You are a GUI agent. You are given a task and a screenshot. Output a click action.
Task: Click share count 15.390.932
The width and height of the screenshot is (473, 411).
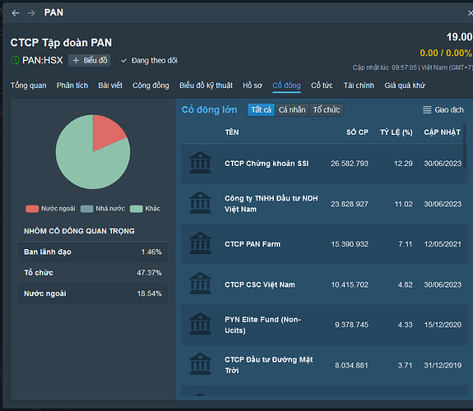[x=350, y=244]
